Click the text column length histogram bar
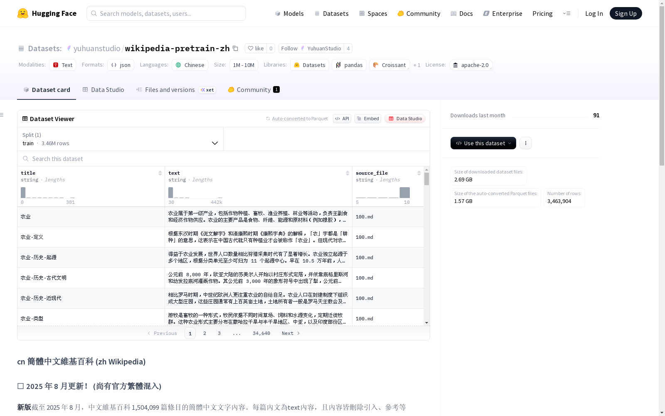The image size is (665, 416). pos(171,193)
